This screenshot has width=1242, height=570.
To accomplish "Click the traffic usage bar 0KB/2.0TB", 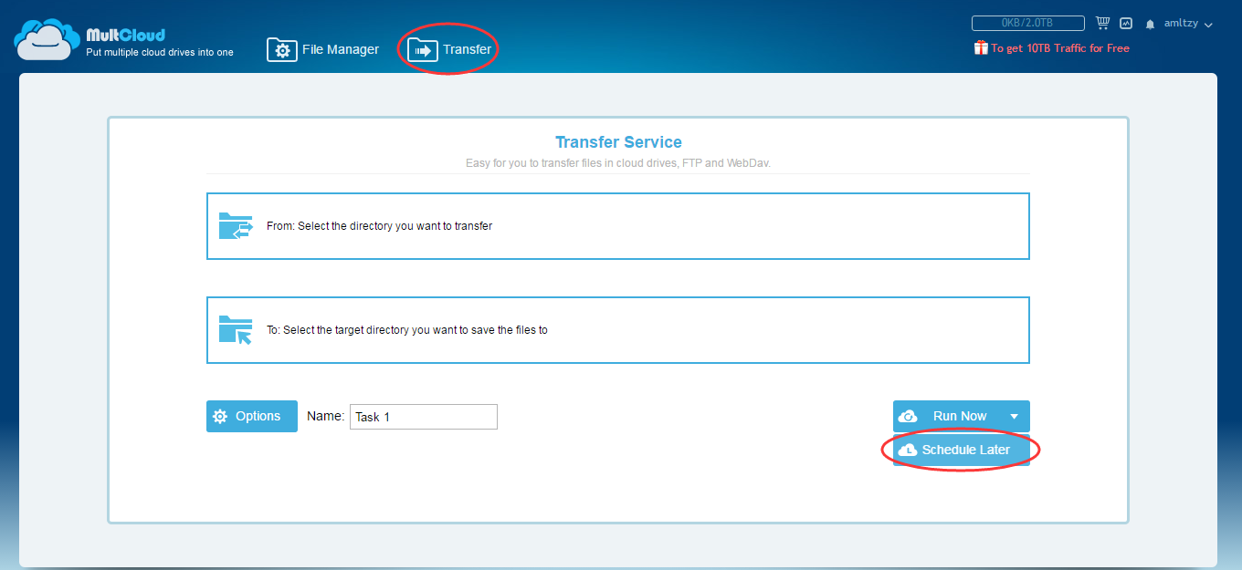I will pyautogui.click(x=1027, y=23).
